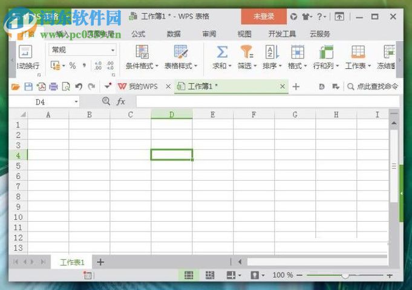Click the fx Insert Function icon
Screen dimensions: 412x290
pos(120,101)
